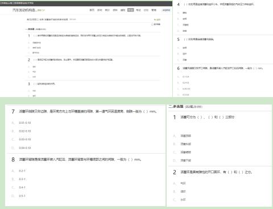The width and height of the screenshot is (273, 209).
Task: Choose option C 0.4-1 for question 8
Action: tap(19, 187)
